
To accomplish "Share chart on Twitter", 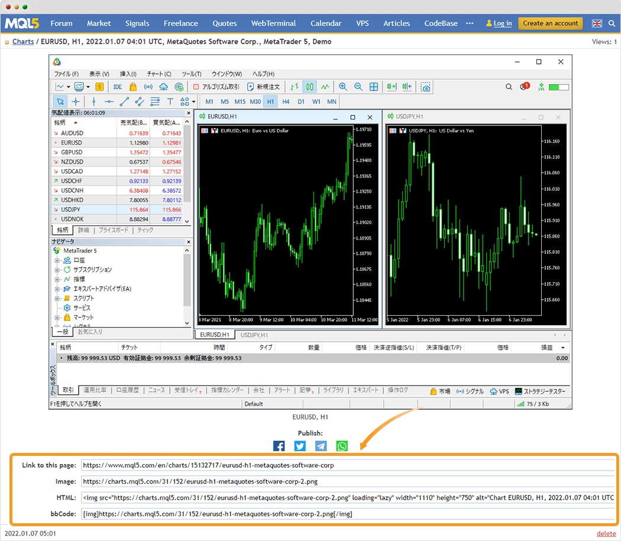I will [300, 446].
